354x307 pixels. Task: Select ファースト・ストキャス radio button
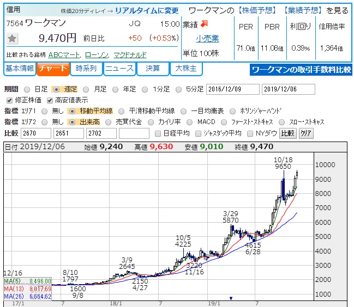point(224,122)
